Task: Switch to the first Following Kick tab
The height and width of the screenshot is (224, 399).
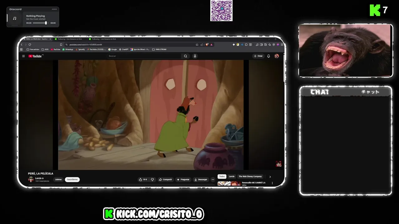Action: [x=69, y=39]
